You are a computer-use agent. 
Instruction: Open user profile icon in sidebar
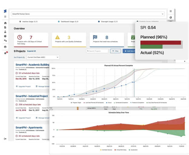click(5, 47)
